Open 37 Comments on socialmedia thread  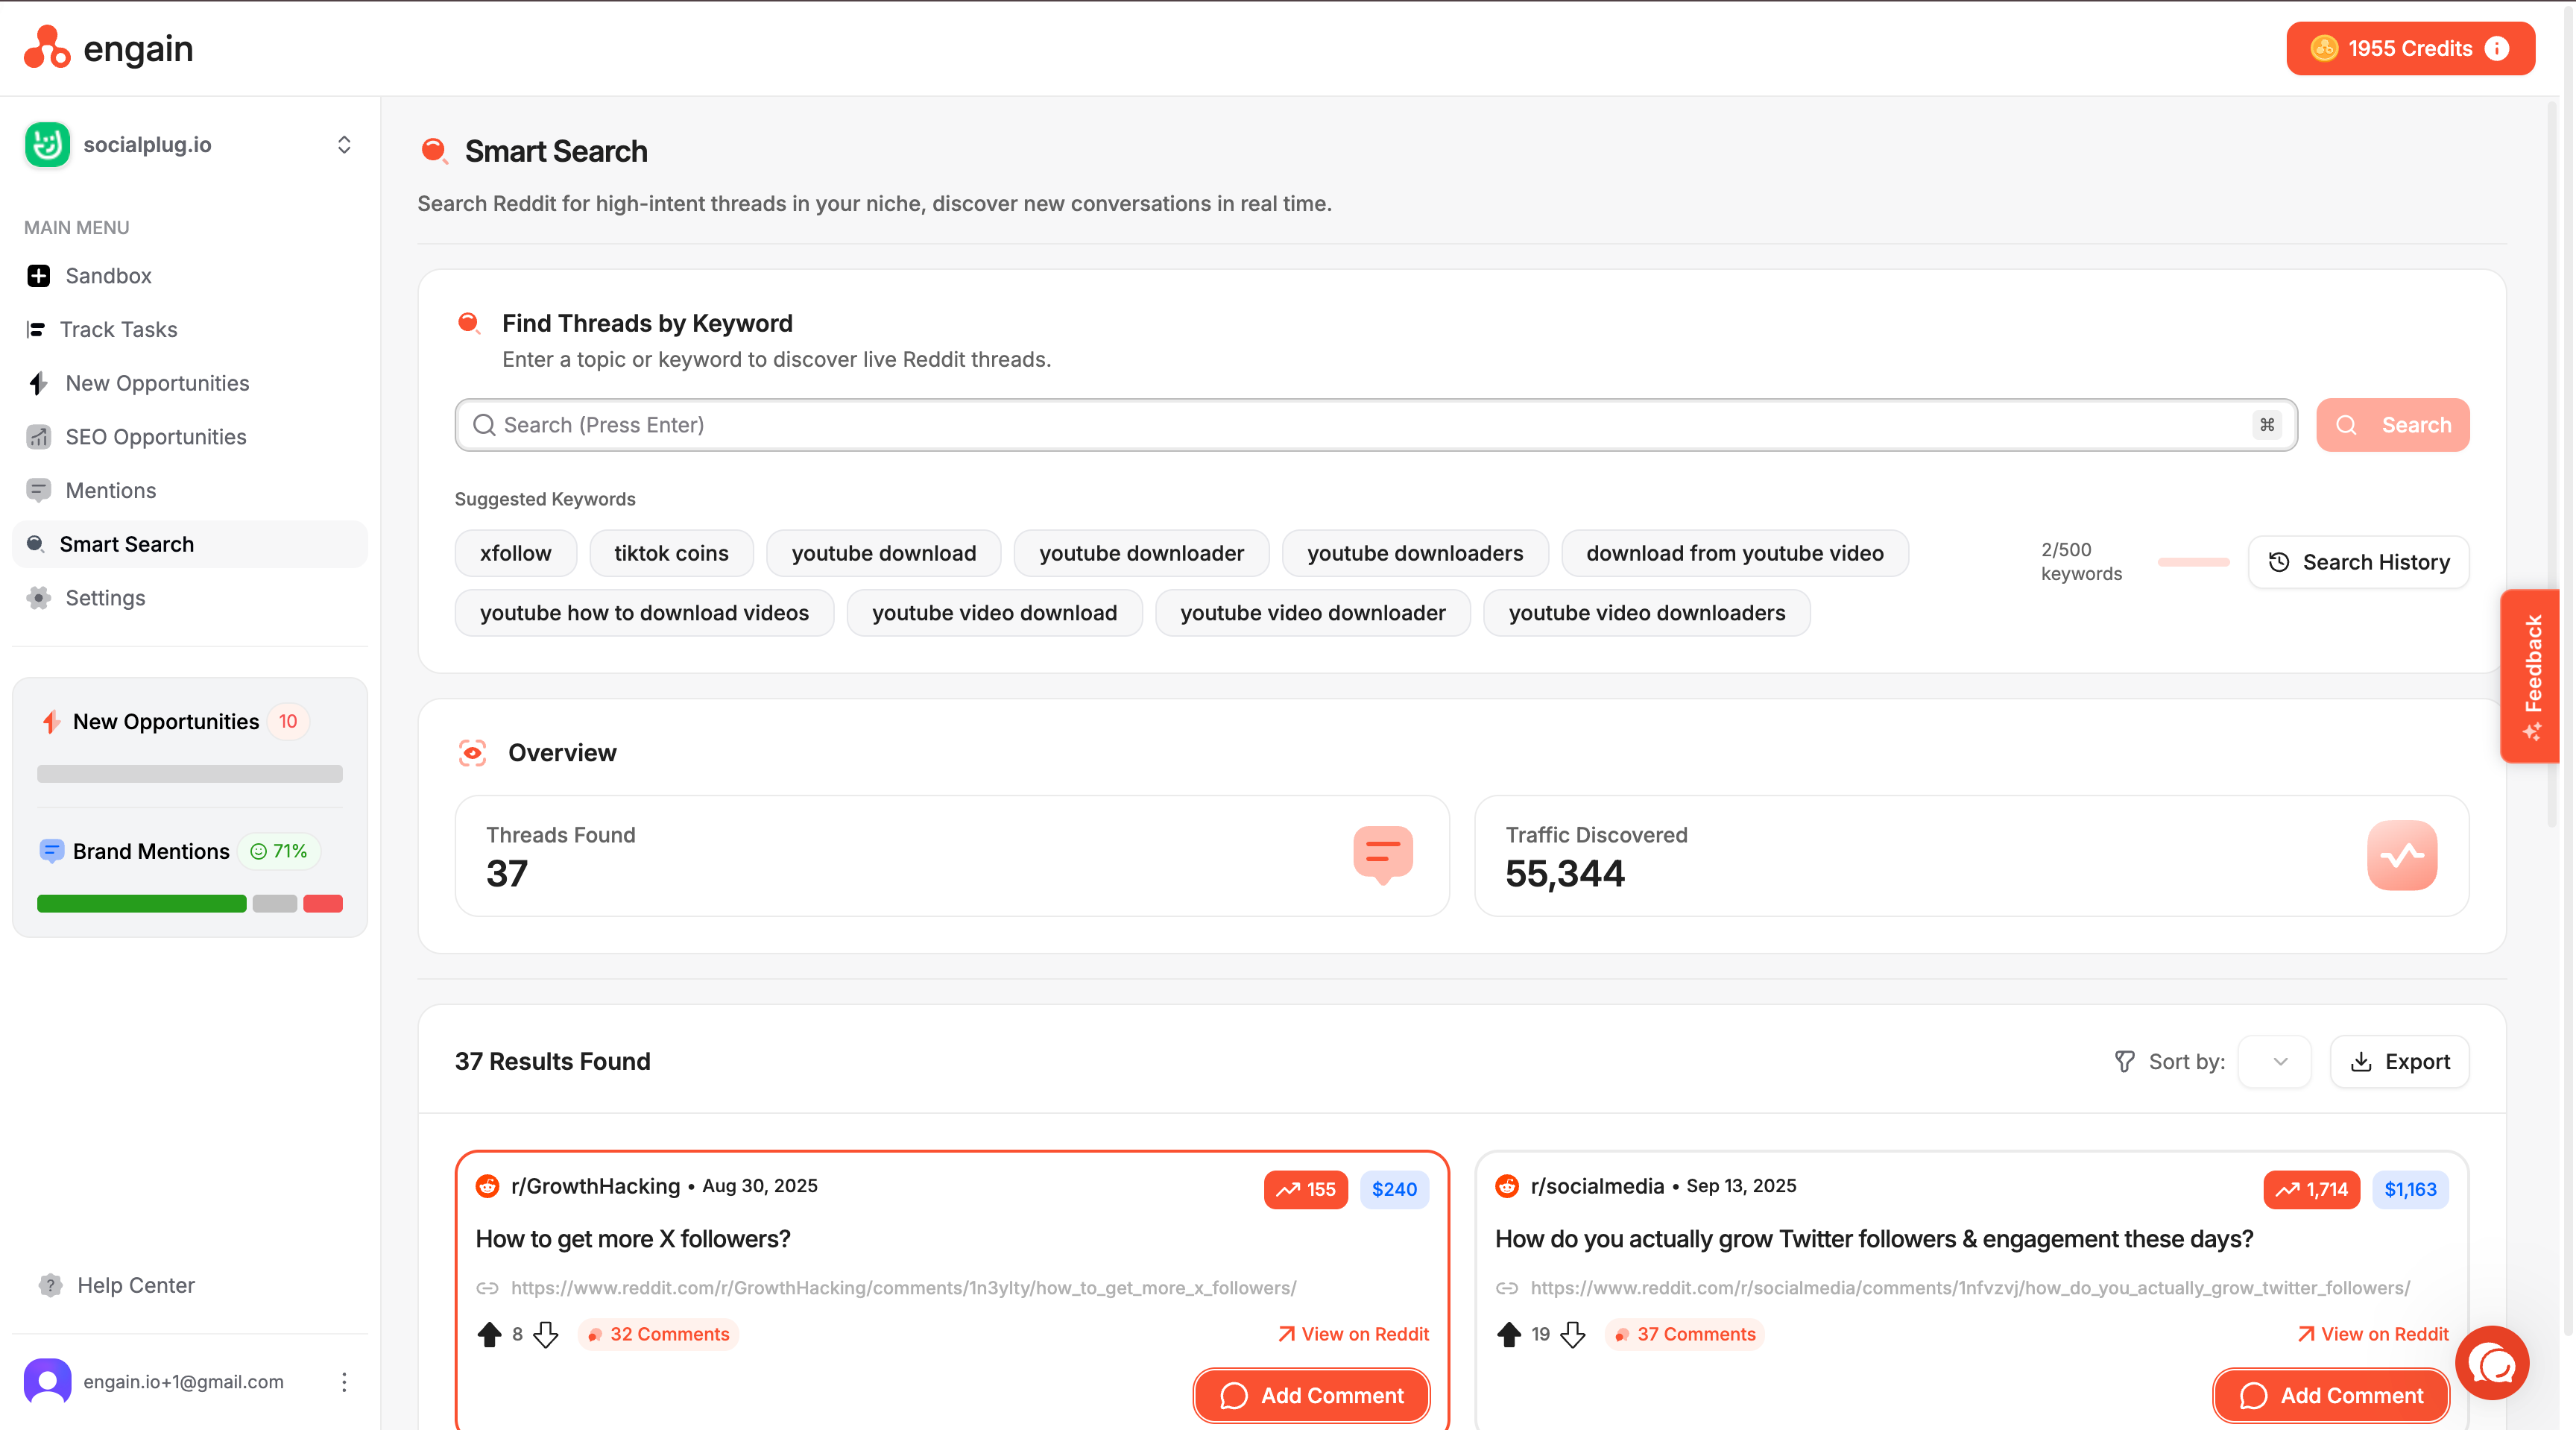(1685, 1334)
